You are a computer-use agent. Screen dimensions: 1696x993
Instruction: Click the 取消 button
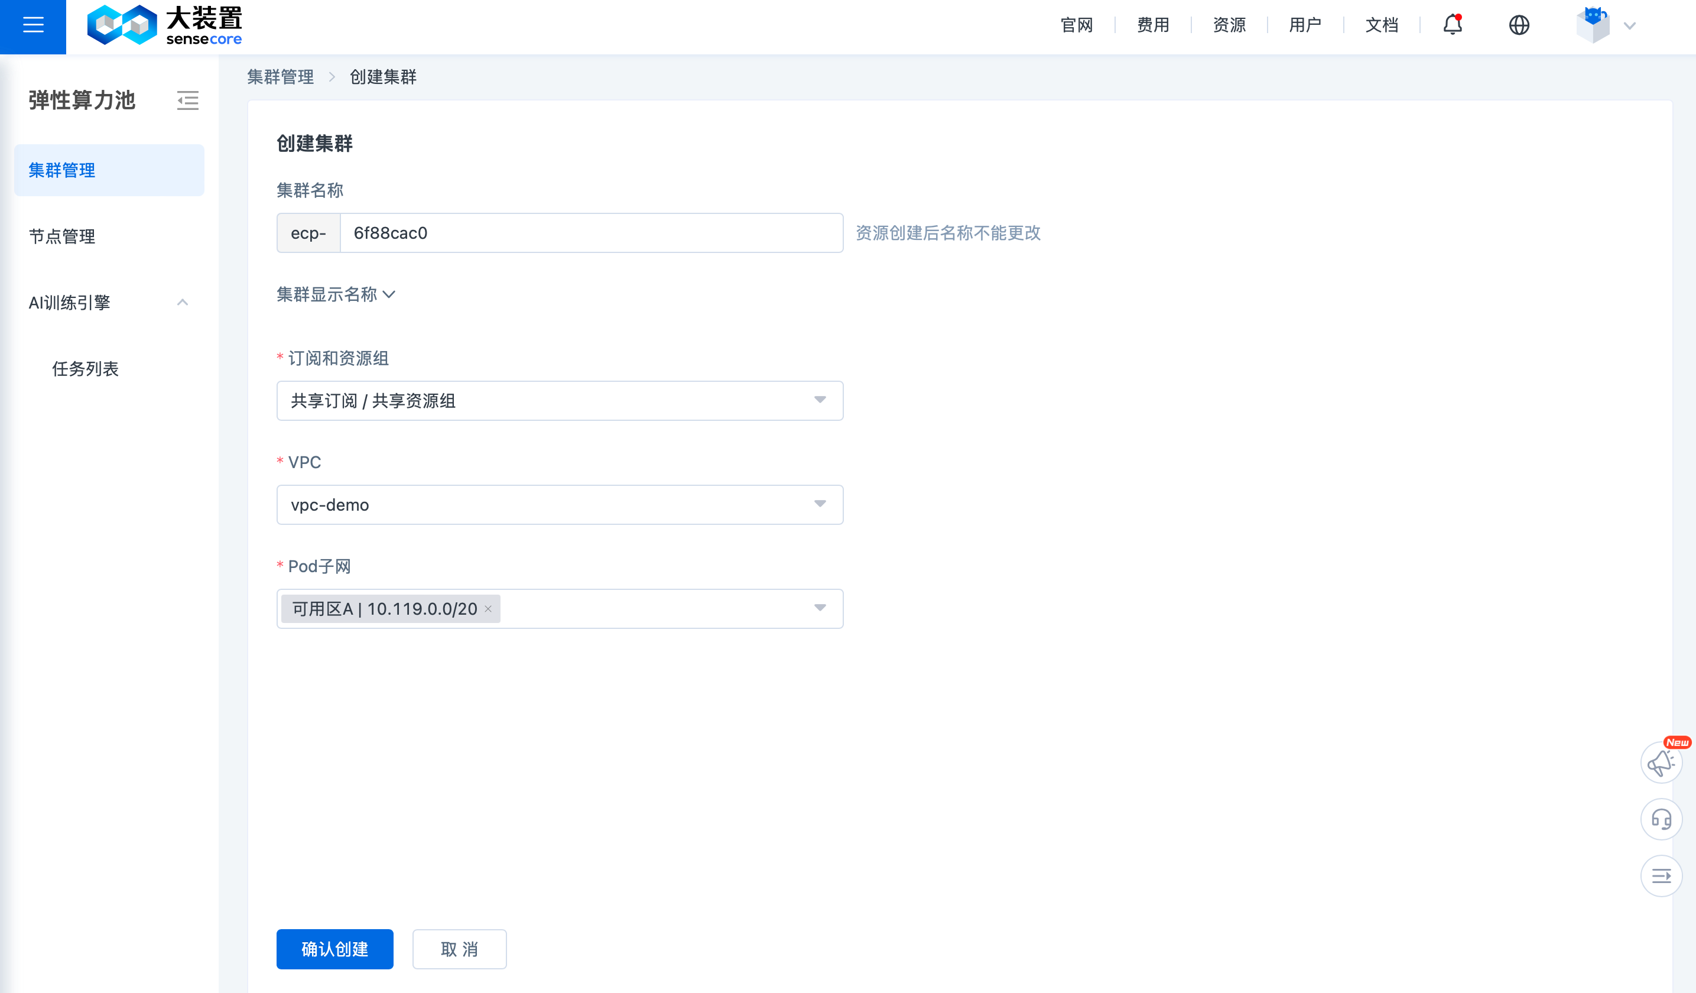(459, 949)
